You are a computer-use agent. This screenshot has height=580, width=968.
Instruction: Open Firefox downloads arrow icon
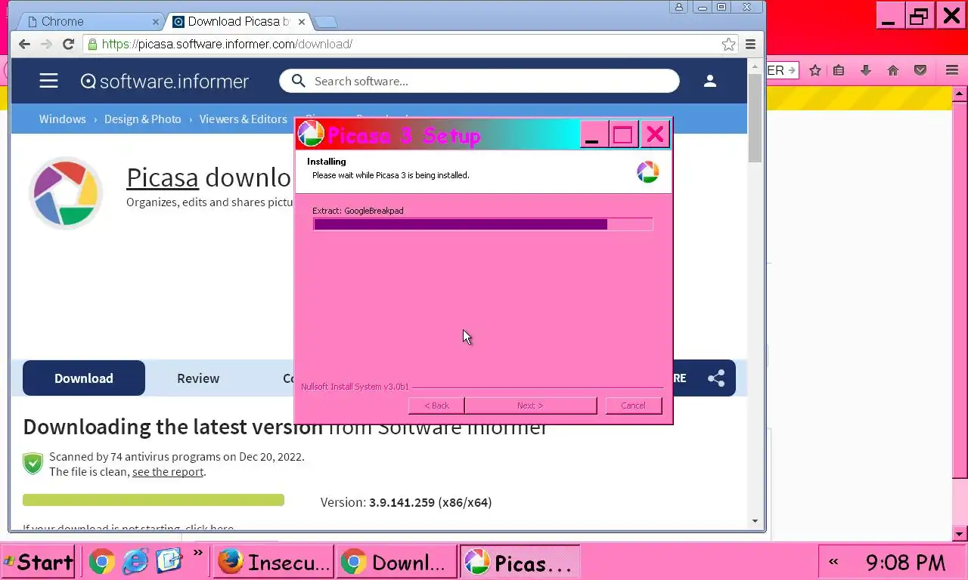coord(866,70)
